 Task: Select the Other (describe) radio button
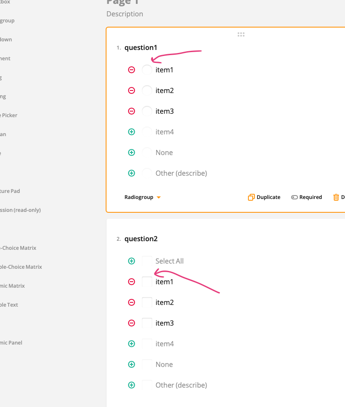point(147,173)
